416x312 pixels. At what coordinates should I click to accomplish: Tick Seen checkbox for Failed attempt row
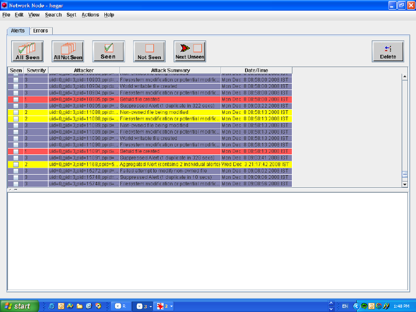coord(16,171)
